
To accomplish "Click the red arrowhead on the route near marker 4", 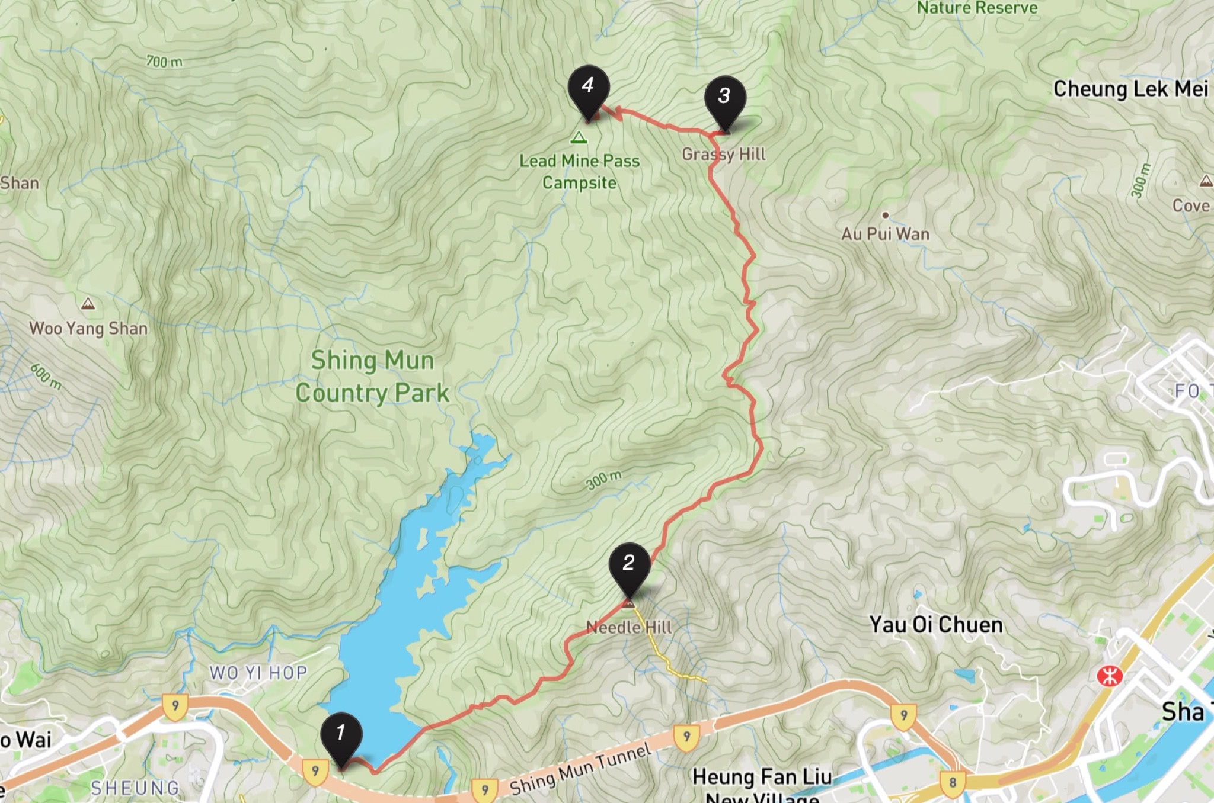I will coord(616,113).
